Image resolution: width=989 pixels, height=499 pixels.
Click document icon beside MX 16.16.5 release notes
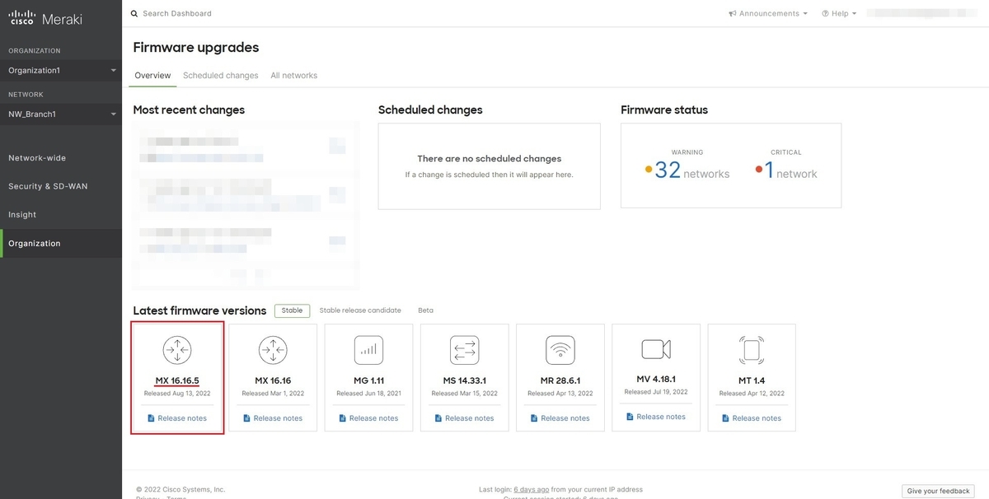[x=152, y=418]
